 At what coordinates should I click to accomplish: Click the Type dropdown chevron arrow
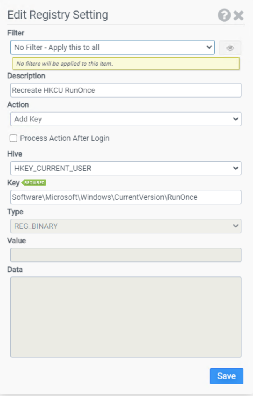coord(236,226)
